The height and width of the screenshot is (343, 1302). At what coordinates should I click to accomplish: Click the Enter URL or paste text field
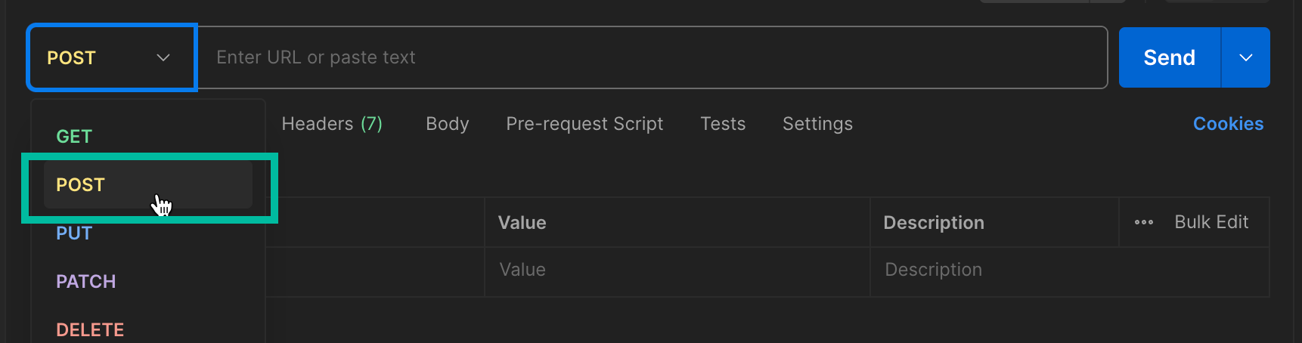point(653,57)
